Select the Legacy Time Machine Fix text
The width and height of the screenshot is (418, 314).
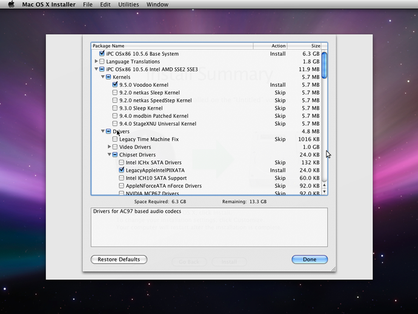(149, 139)
